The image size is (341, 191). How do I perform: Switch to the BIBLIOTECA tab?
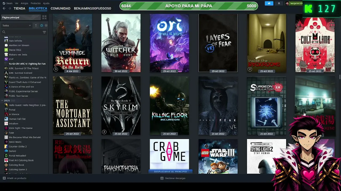[x=38, y=8]
